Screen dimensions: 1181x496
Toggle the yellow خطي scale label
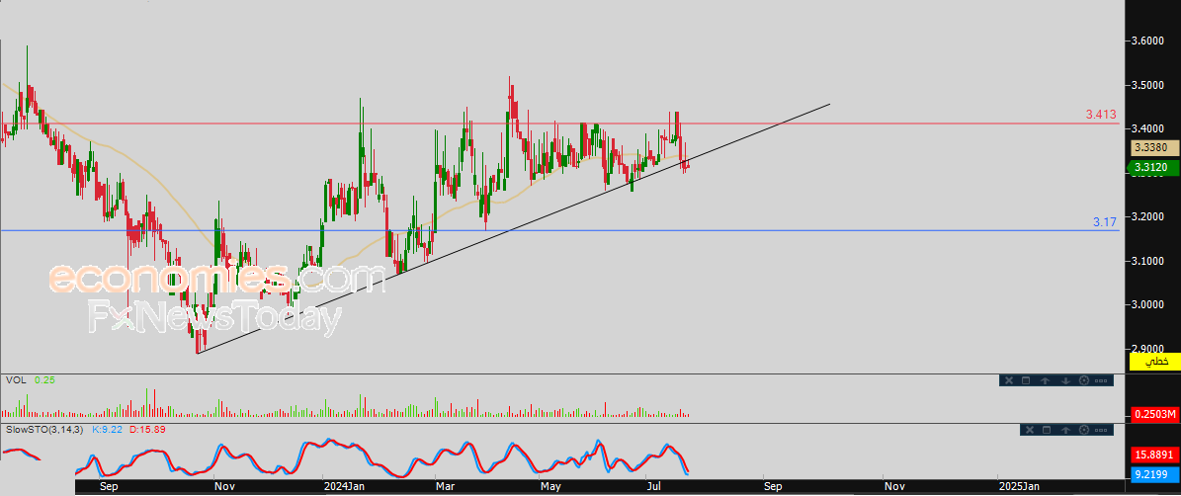[1155, 362]
